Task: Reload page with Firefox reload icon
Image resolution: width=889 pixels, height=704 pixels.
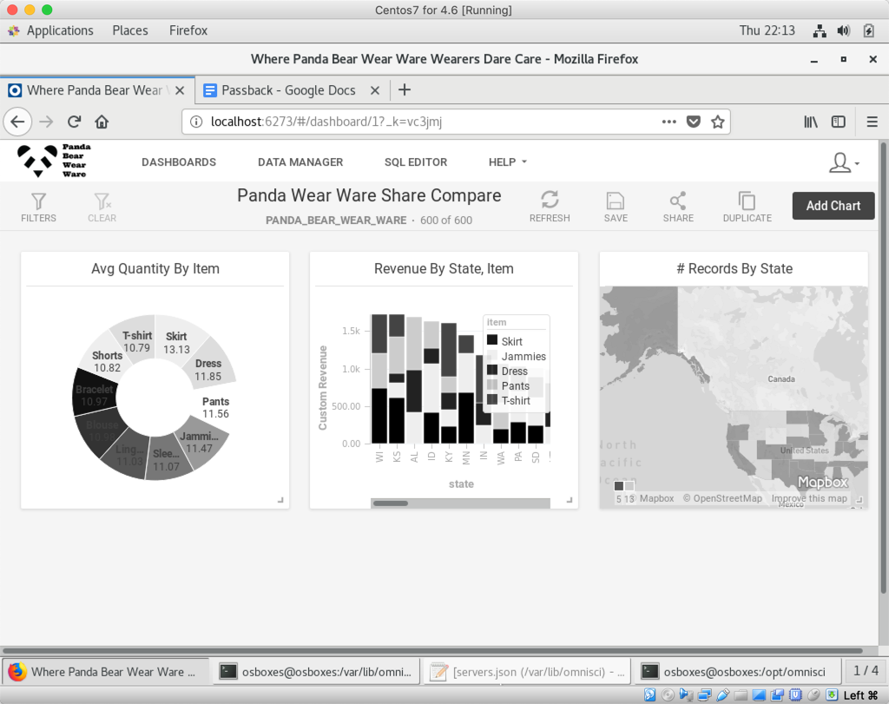Action: 75,122
